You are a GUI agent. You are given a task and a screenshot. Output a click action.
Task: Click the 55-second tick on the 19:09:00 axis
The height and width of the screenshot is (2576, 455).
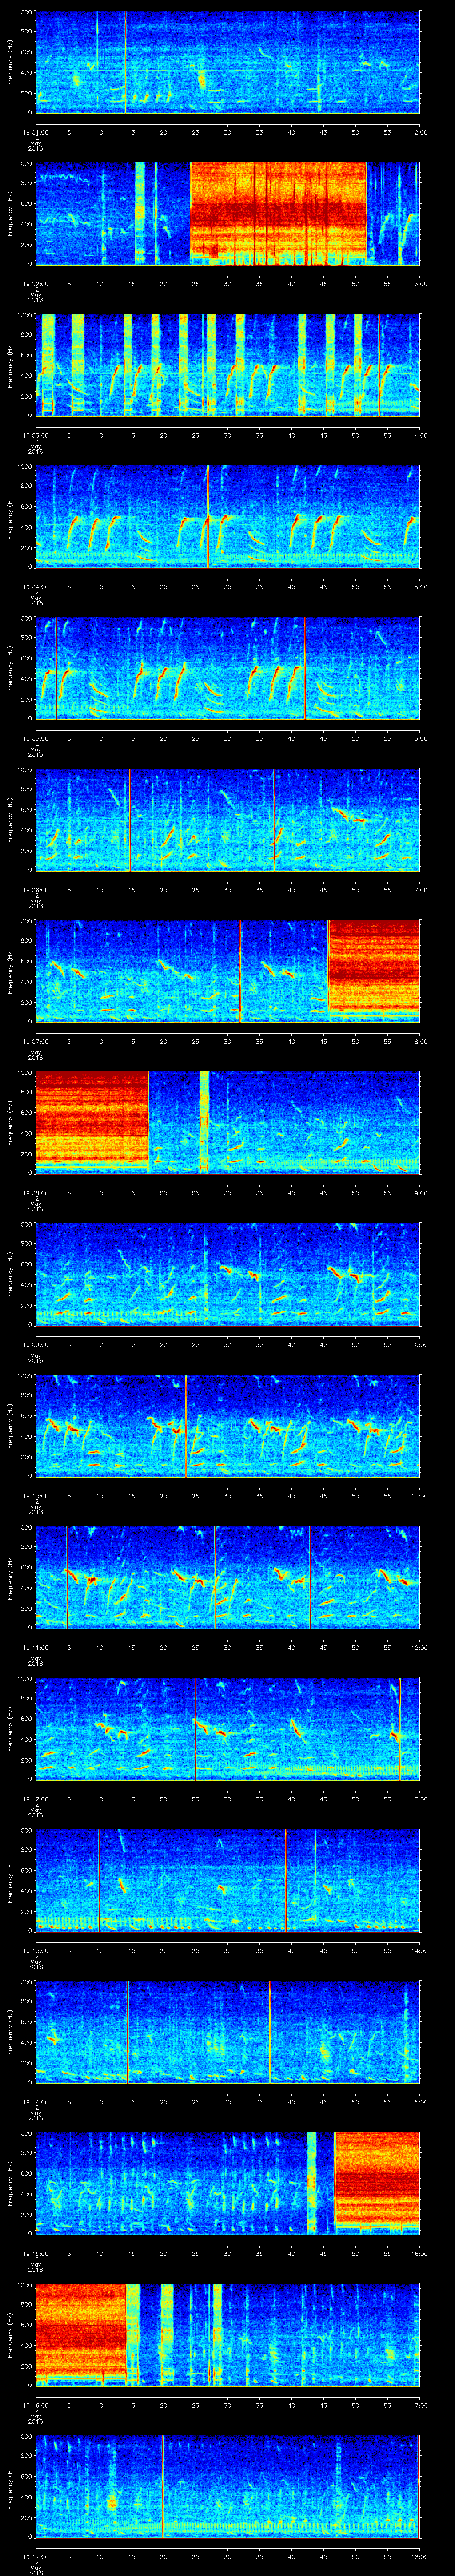tap(388, 1344)
